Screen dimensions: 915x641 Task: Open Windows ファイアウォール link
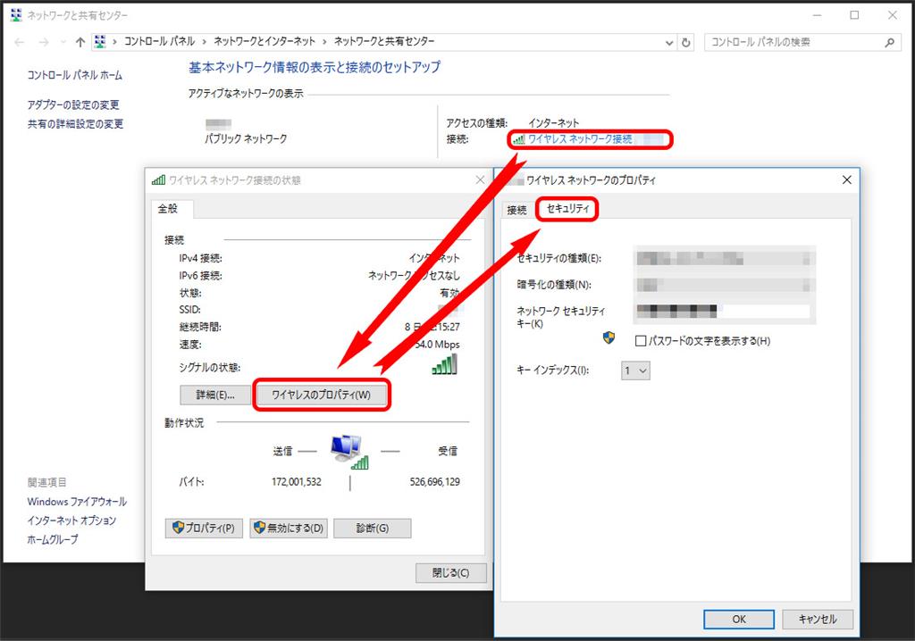point(77,502)
